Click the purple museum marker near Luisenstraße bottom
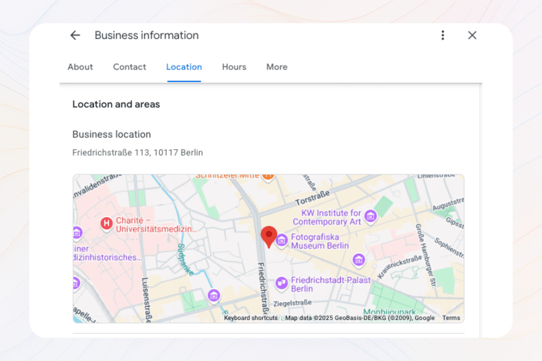Screen dimensions: 542x361 coord(214,296)
